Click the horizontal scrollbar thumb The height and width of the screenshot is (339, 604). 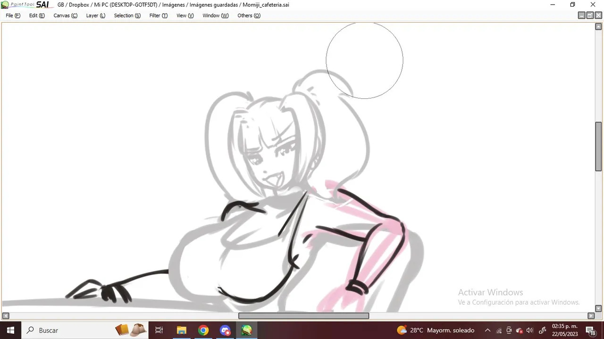(303, 315)
